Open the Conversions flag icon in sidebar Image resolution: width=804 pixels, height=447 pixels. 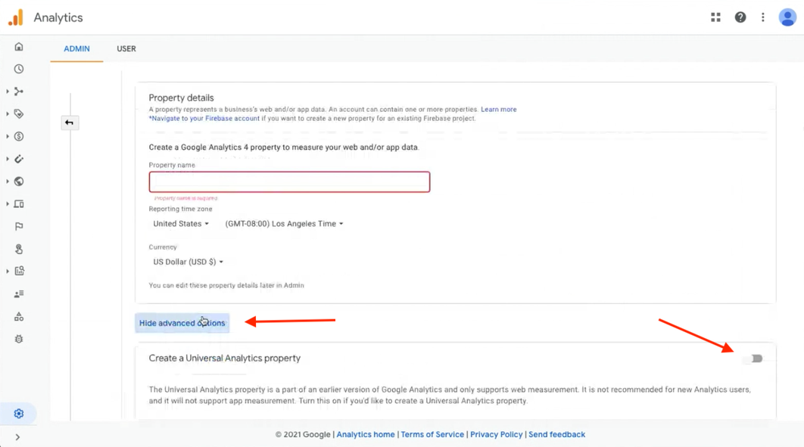[19, 226]
